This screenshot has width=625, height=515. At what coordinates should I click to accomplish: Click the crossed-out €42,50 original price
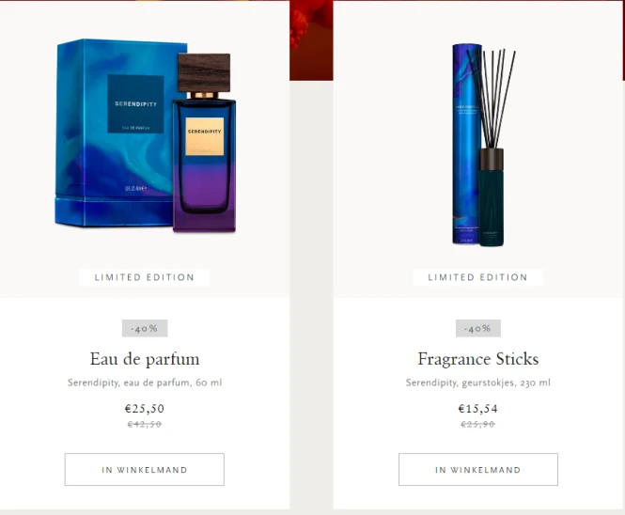point(145,424)
